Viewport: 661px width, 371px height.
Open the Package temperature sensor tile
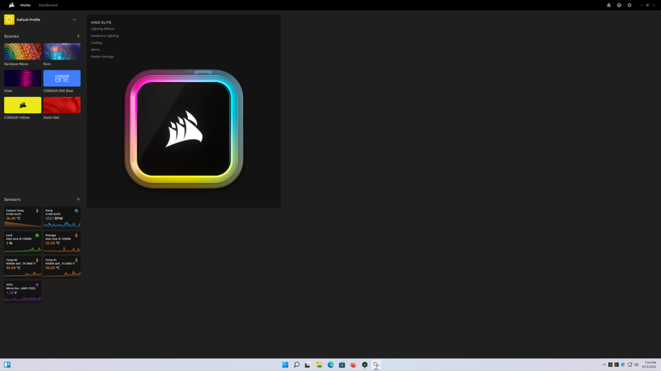point(62,242)
